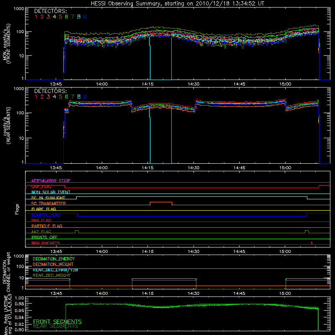Click '15:00' time tick under decimation plot
The width and height of the screenshot is (335, 335).
pos(285,294)
